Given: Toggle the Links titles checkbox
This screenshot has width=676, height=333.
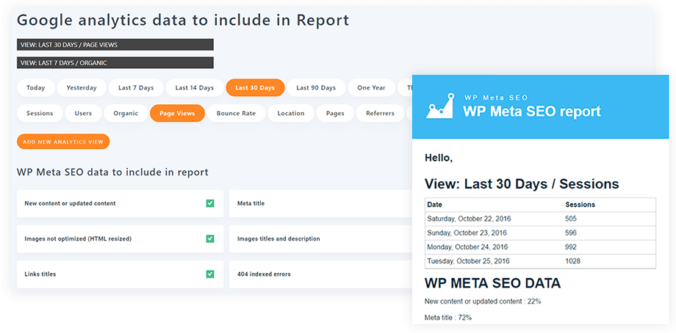Looking at the screenshot, I should coord(210,274).
